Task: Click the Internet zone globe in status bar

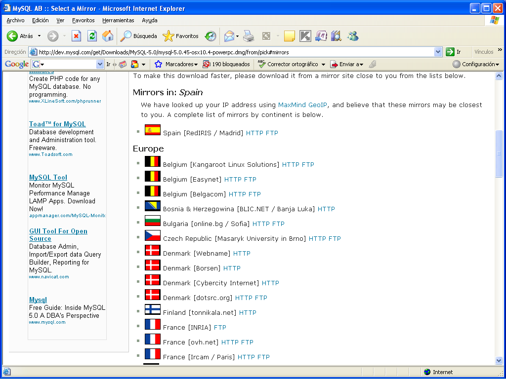Action: pyautogui.click(x=427, y=372)
